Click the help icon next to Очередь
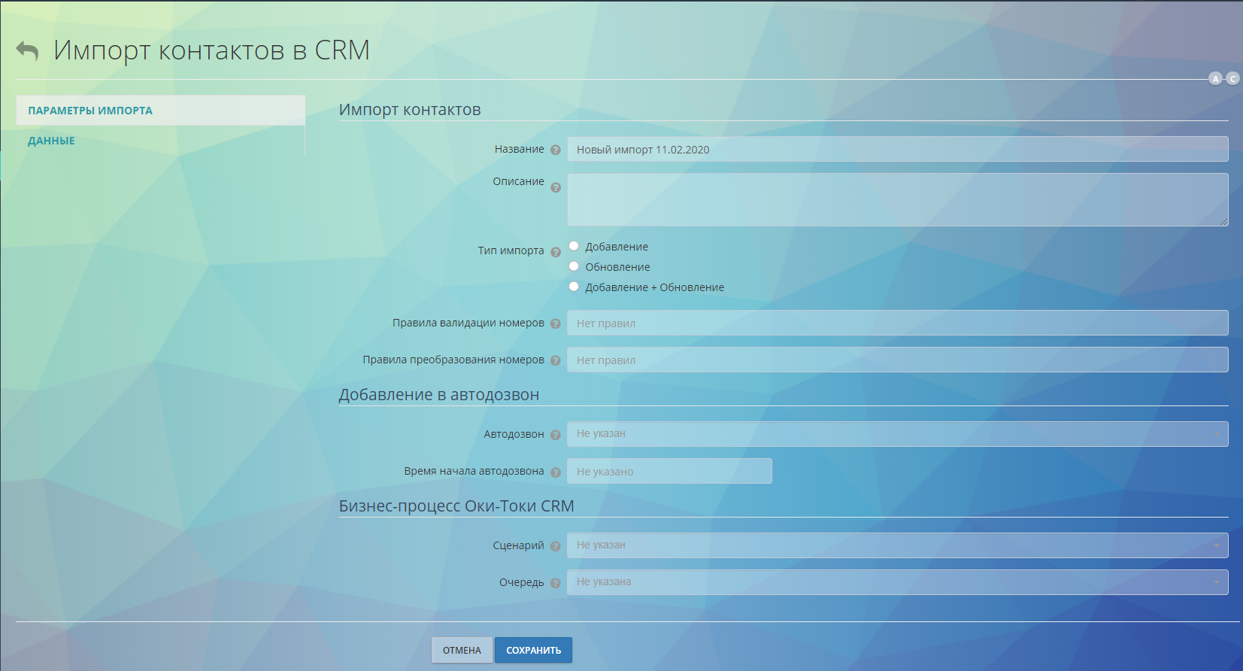The image size is (1243, 671). point(556,583)
